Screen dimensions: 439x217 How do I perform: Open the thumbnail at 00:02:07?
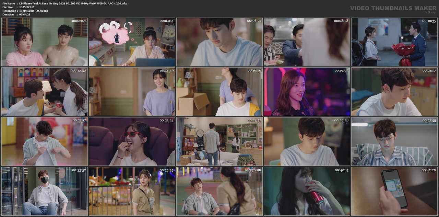(45, 42)
